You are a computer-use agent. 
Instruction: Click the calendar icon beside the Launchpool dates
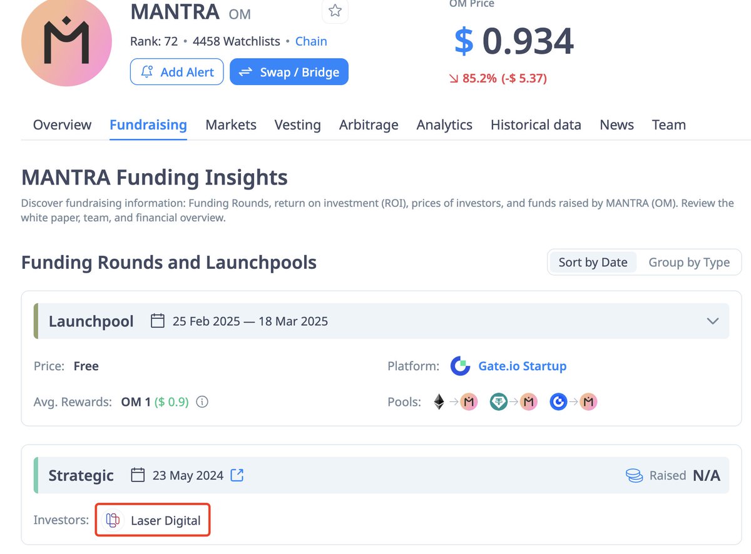pyautogui.click(x=157, y=320)
